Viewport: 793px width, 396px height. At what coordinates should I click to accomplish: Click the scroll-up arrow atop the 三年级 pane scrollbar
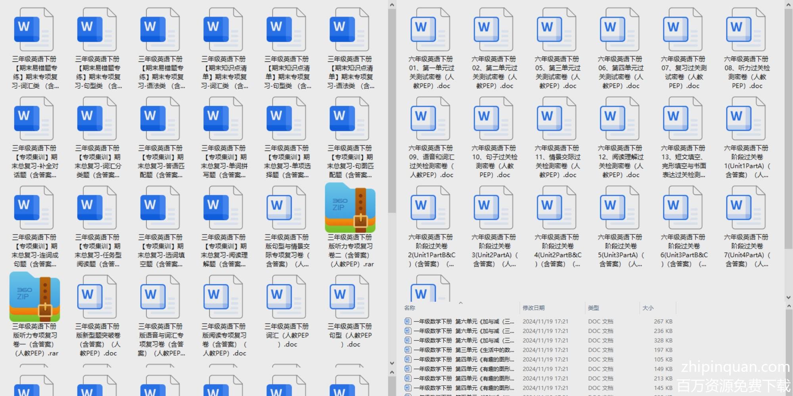click(392, 5)
